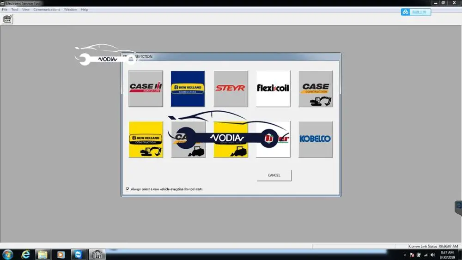
Task: Open the Communications menu
Action: (47, 9)
